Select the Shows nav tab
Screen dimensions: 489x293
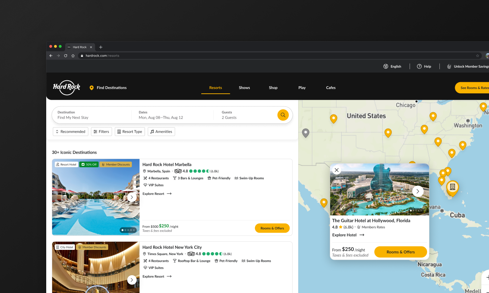pyautogui.click(x=245, y=88)
